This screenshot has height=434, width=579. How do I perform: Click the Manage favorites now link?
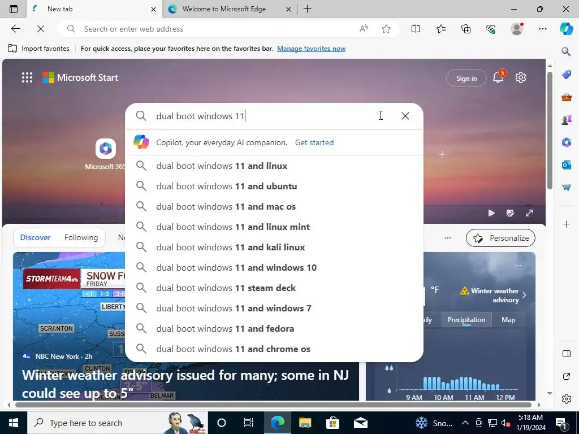click(x=312, y=49)
